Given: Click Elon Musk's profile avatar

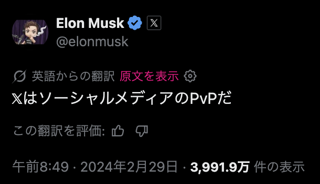Looking at the screenshot, I should 31,32.
